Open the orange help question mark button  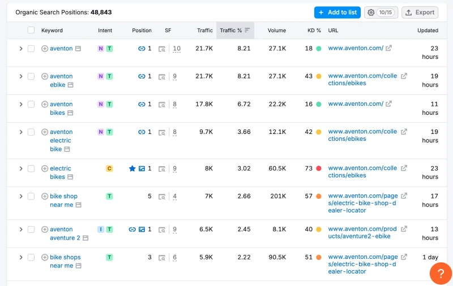tap(441, 274)
